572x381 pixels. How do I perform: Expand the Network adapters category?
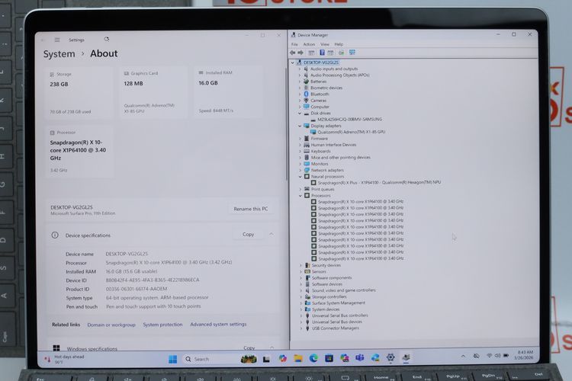tap(300, 170)
